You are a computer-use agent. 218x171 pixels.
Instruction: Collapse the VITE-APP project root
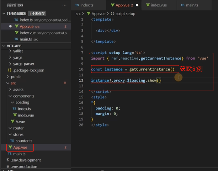click(4, 46)
